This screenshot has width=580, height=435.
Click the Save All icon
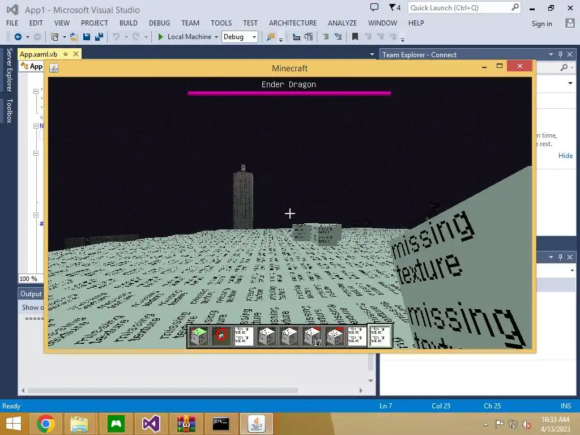pos(99,37)
